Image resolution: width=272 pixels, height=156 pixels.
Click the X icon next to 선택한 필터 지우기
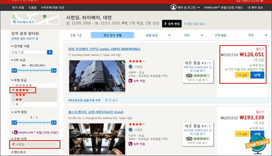pyautogui.click(x=37, y=39)
